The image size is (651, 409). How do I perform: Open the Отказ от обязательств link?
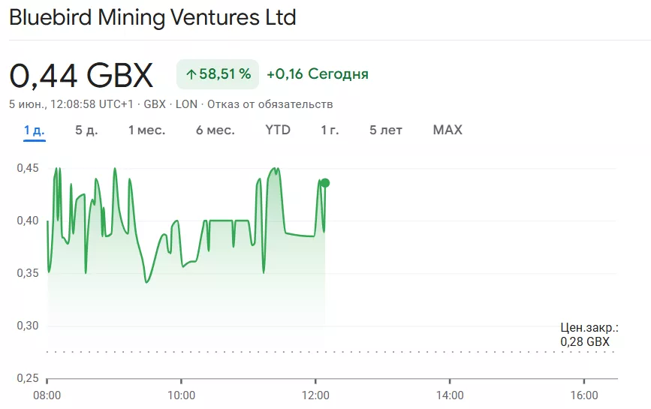[x=270, y=104]
